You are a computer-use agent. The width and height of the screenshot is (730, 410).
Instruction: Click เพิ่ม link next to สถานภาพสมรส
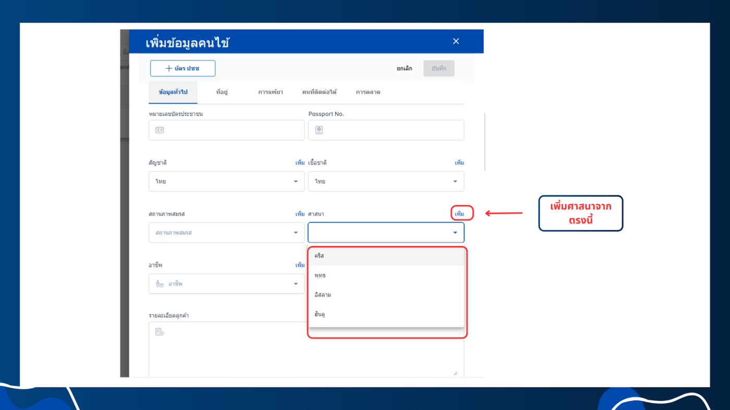point(300,214)
